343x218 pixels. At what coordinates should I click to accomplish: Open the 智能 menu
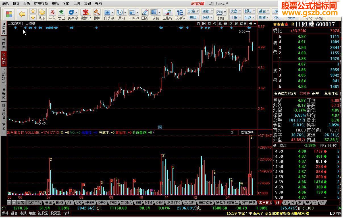(x=66, y=3)
